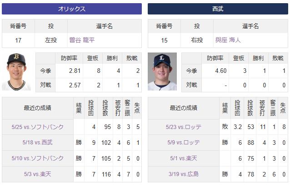The image size is (290, 186).
Task: Click 防御率 column header in the オリックス table
Action: point(70,58)
